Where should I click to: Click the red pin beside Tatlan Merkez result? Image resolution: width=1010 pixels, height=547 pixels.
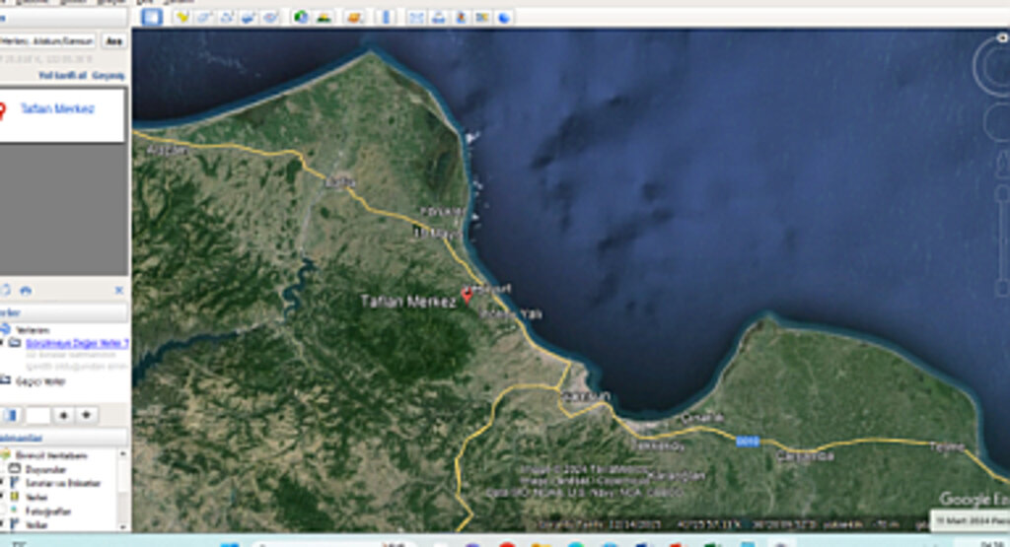tap(3, 110)
